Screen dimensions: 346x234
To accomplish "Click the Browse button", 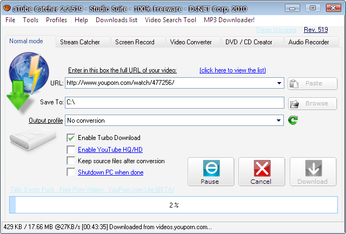I will pyautogui.click(x=312, y=103).
